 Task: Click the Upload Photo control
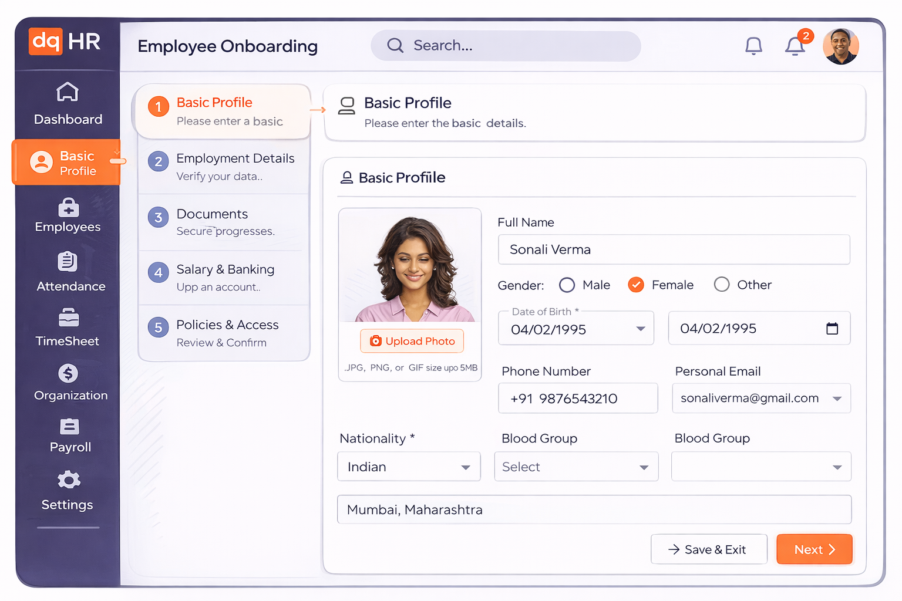click(x=412, y=341)
